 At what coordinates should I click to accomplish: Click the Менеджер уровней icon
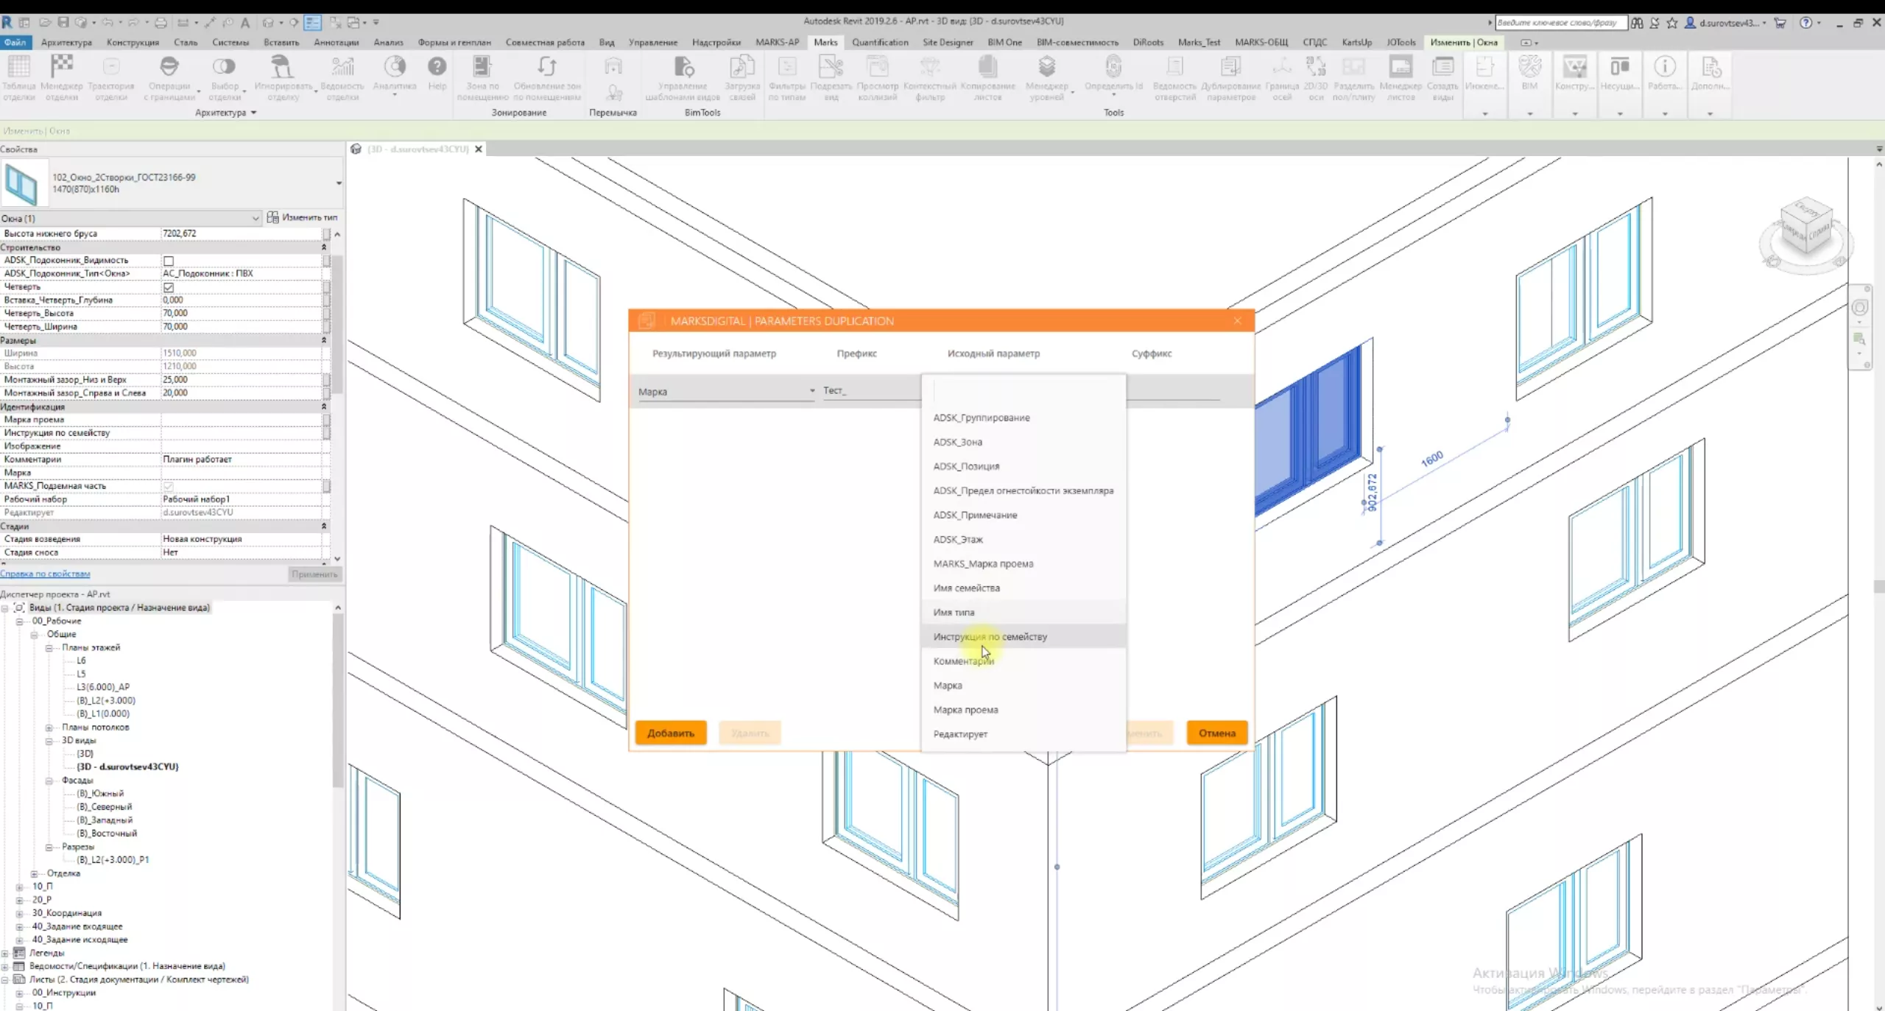(1046, 68)
